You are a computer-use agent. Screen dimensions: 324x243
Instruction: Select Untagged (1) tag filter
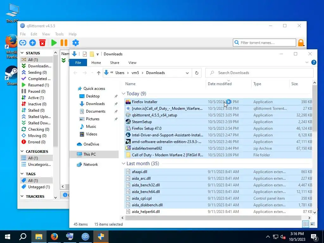(36, 187)
